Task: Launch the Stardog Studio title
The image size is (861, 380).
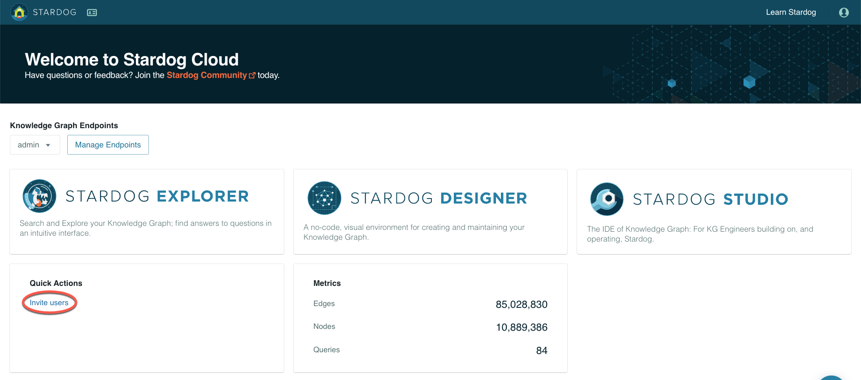Action: pyautogui.click(x=710, y=199)
